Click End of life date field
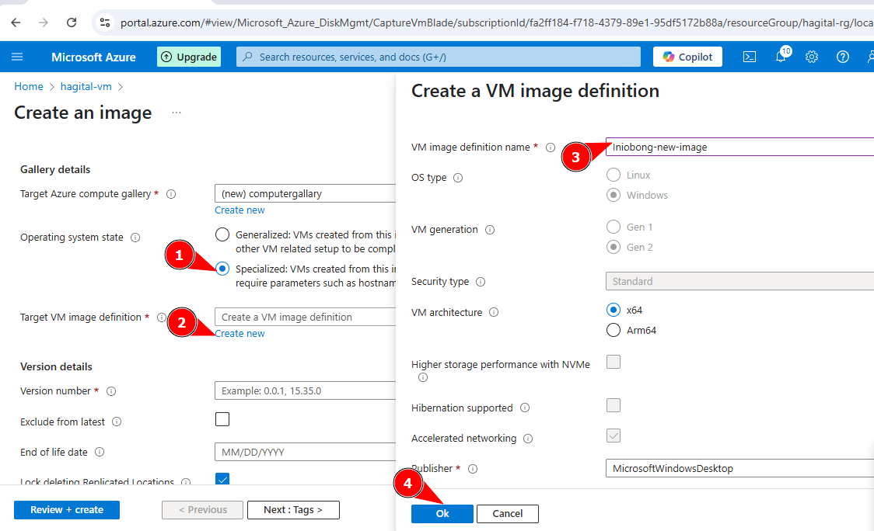 point(305,452)
